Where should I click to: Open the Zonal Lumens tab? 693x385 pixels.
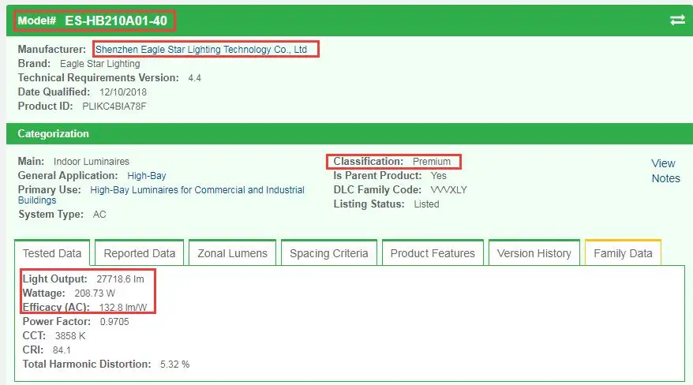(x=233, y=253)
